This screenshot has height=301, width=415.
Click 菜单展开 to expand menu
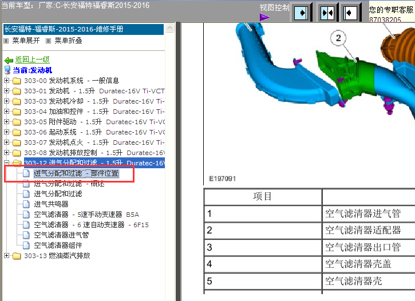click(26, 41)
